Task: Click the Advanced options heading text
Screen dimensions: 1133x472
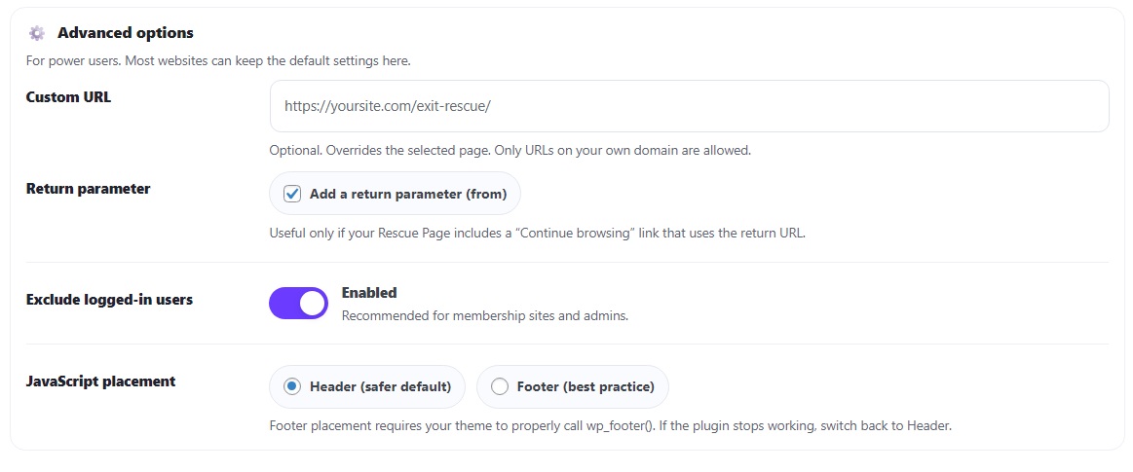Action: point(125,33)
